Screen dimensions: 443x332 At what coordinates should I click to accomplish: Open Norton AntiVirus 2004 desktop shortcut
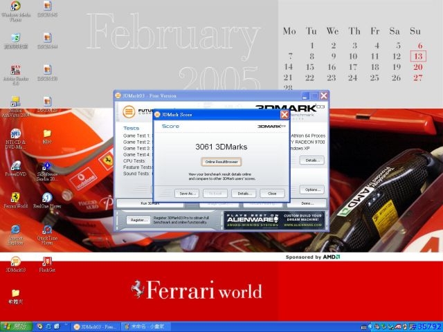pyautogui.click(x=15, y=107)
